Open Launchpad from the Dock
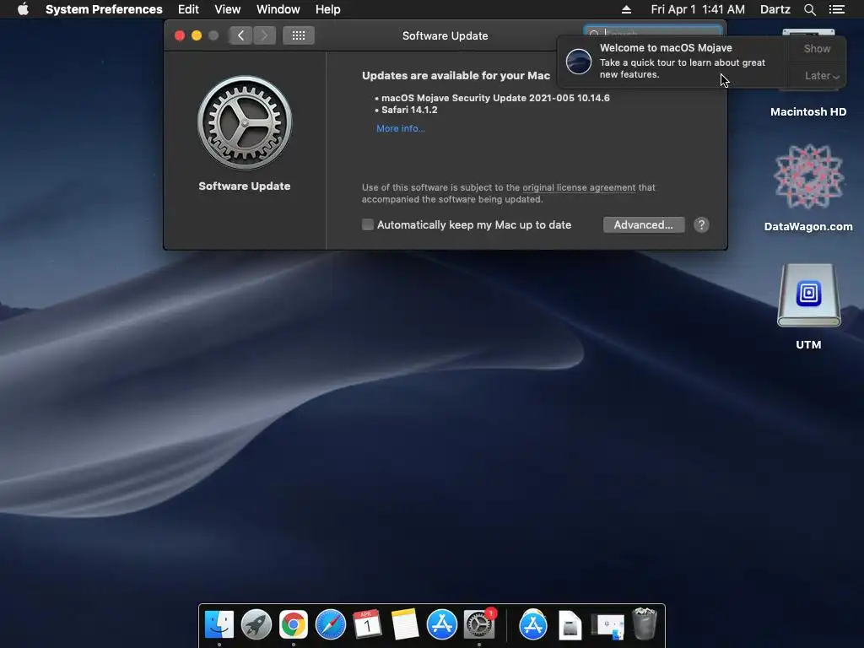 click(256, 625)
